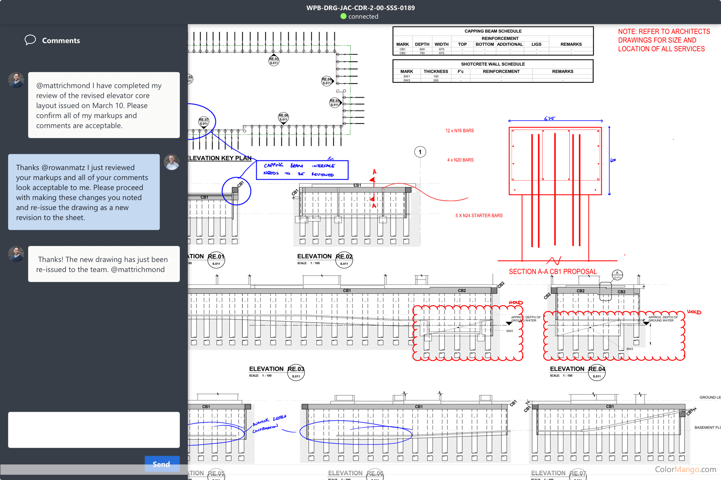Click the avatar beside the blue reply
The height and width of the screenshot is (480, 721).
[x=172, y=162]
